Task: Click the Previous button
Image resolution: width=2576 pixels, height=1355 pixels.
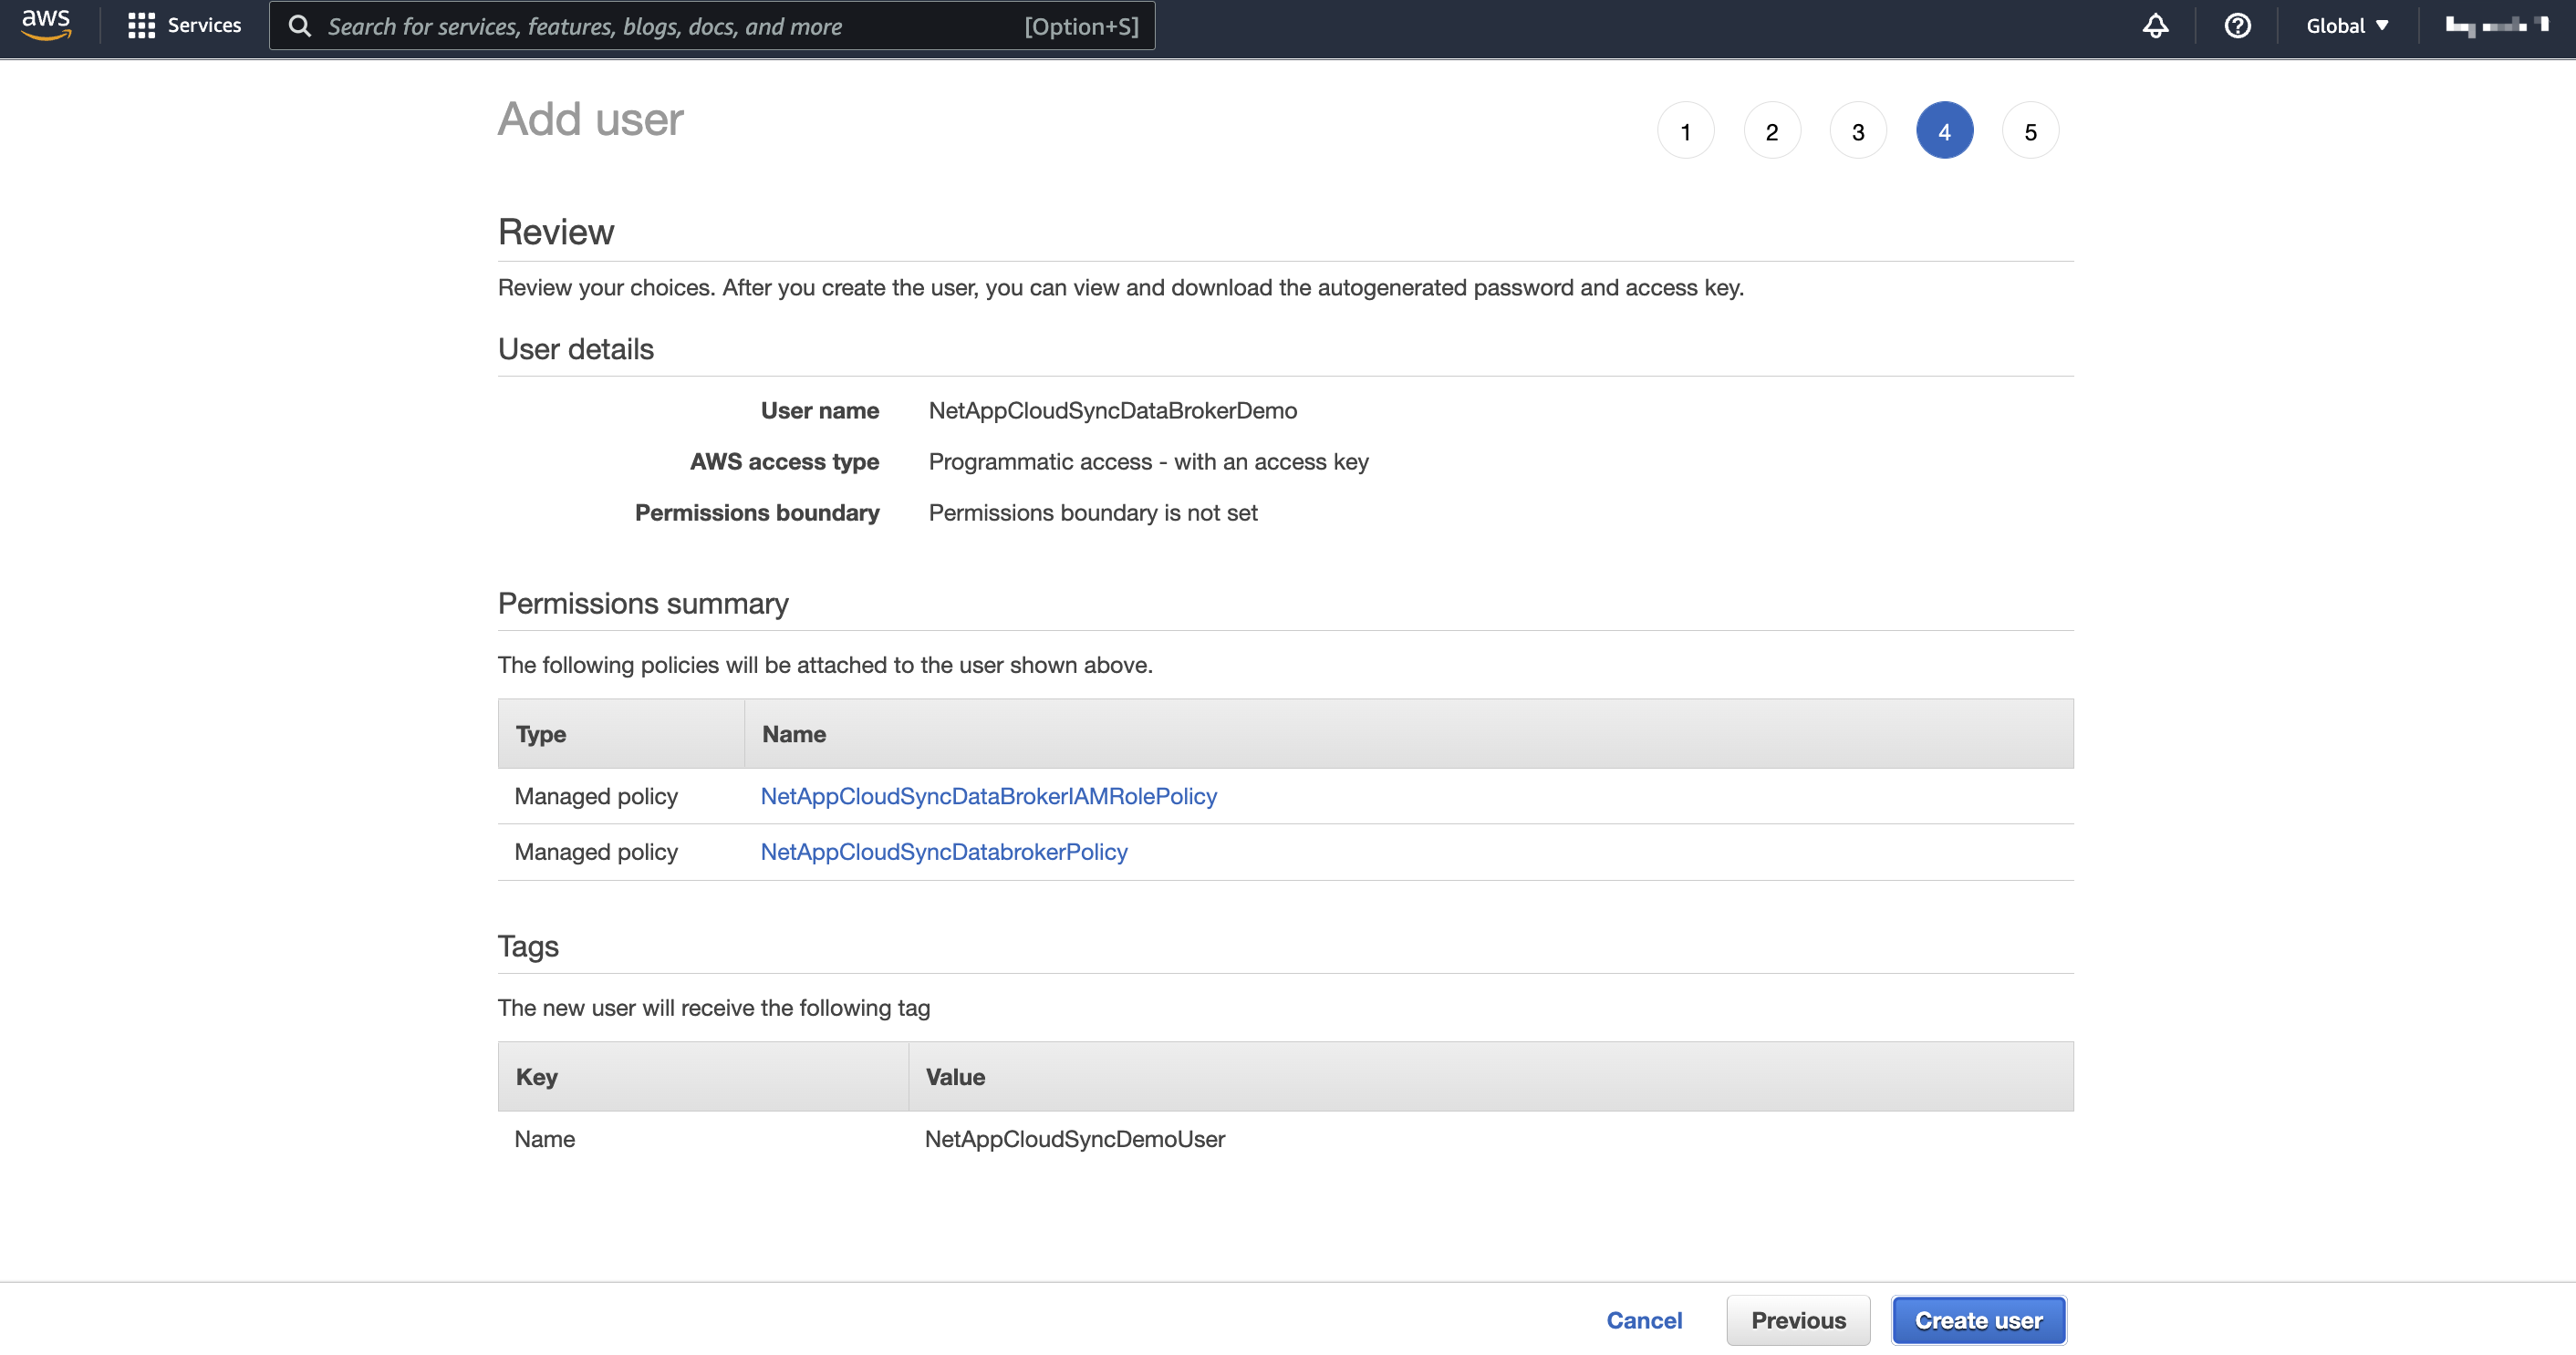Action: point(1797,1320)
